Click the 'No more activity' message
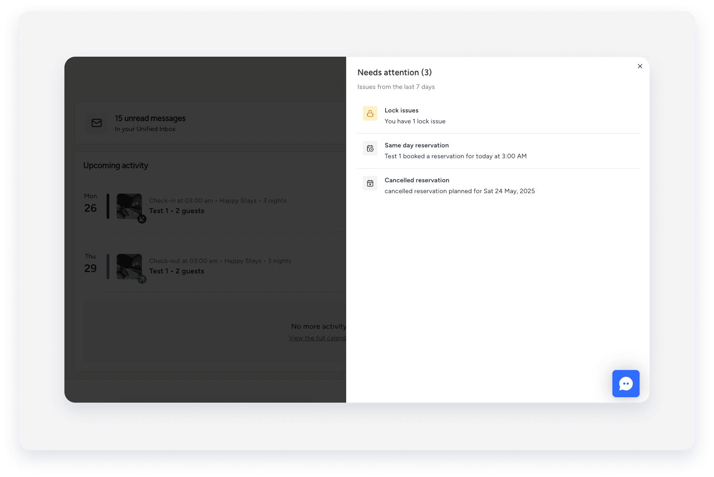714x477 pixels. (x=318, y=326)
